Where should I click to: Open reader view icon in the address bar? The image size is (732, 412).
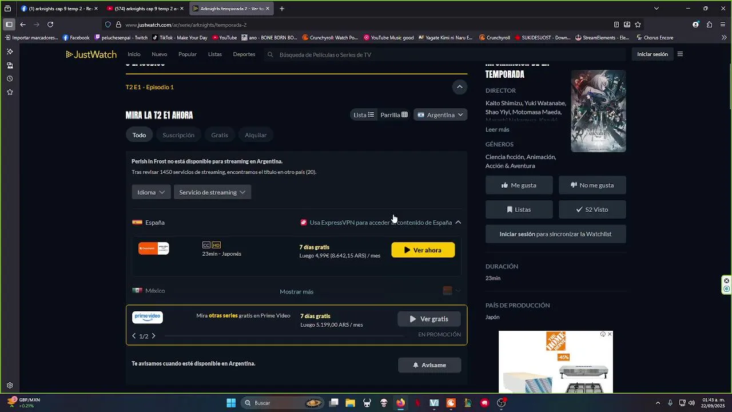(x=616, y=25)
